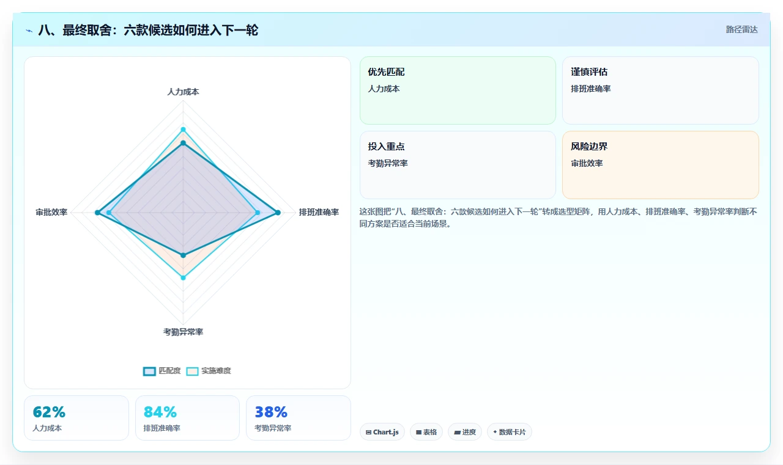
Task: Click the Chart.js tag chip
Action: [x=382, y=432]
